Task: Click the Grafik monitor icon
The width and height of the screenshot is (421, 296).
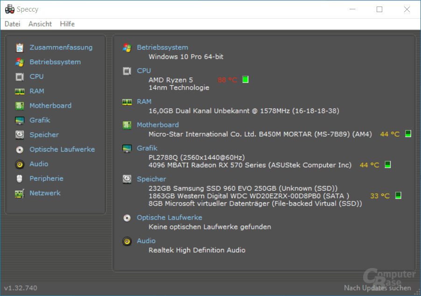Action: (19, 120)
